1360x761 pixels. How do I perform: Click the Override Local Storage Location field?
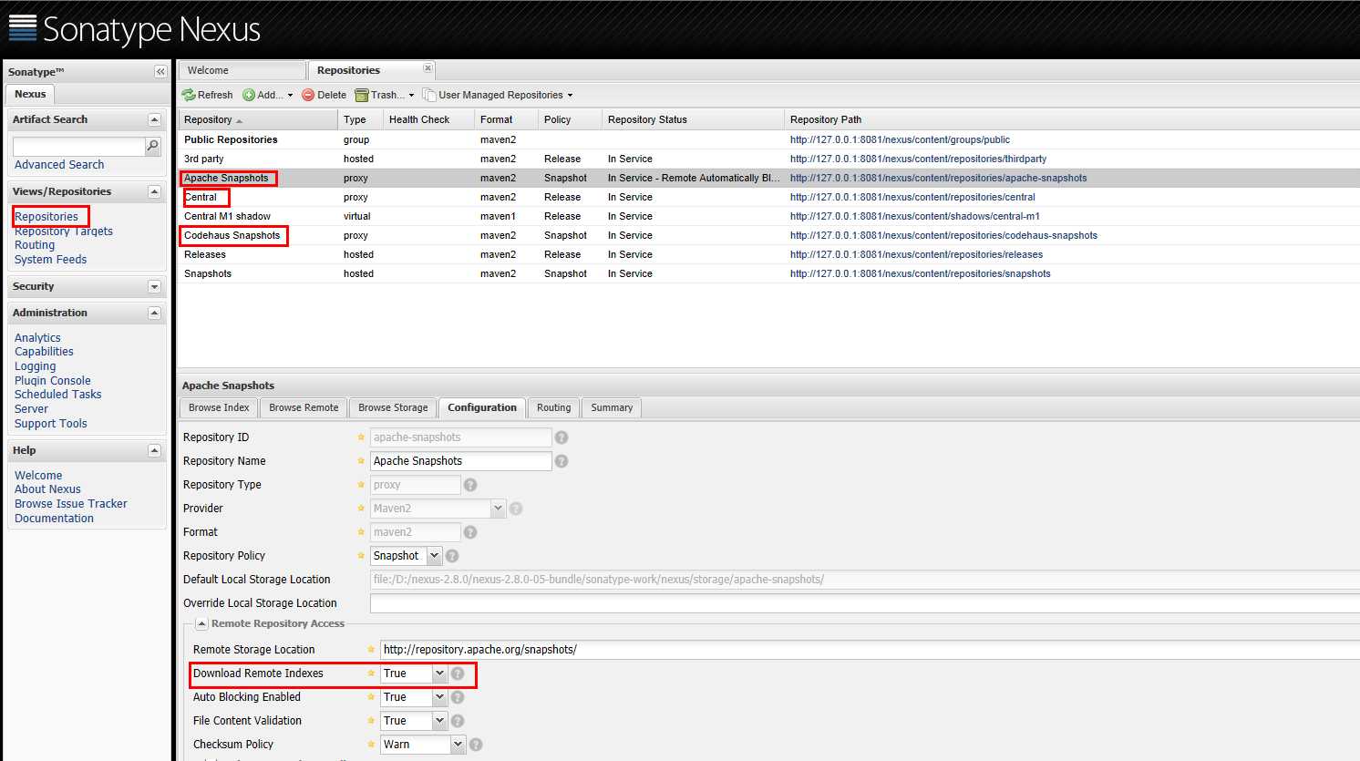[864, 603]
